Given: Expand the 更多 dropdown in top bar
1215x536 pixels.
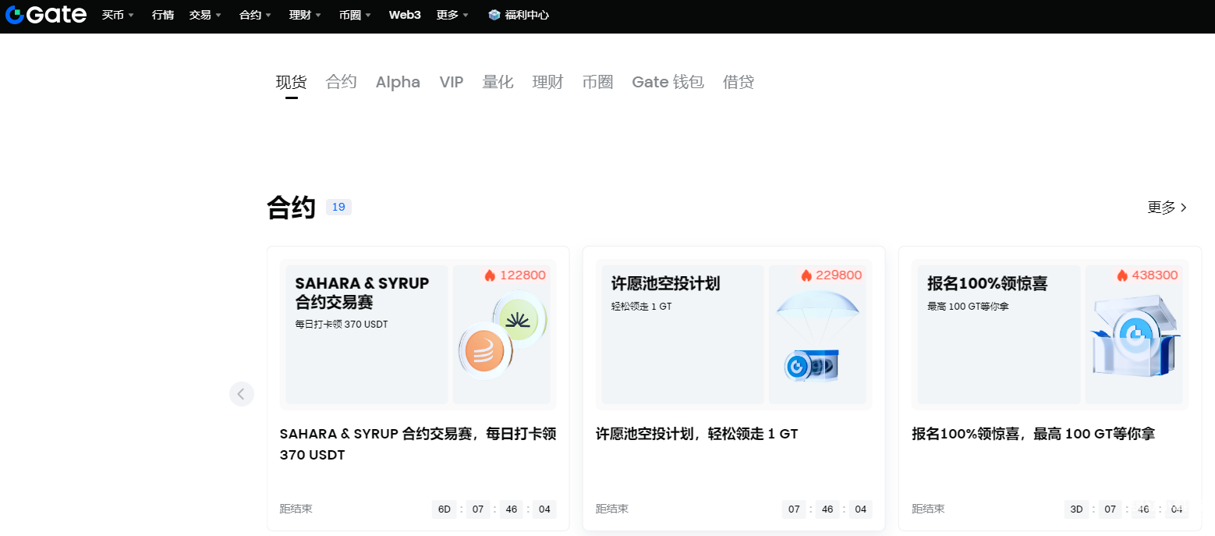Looking at the screenshot, I should pyautogui.click(x=452, y=15).
